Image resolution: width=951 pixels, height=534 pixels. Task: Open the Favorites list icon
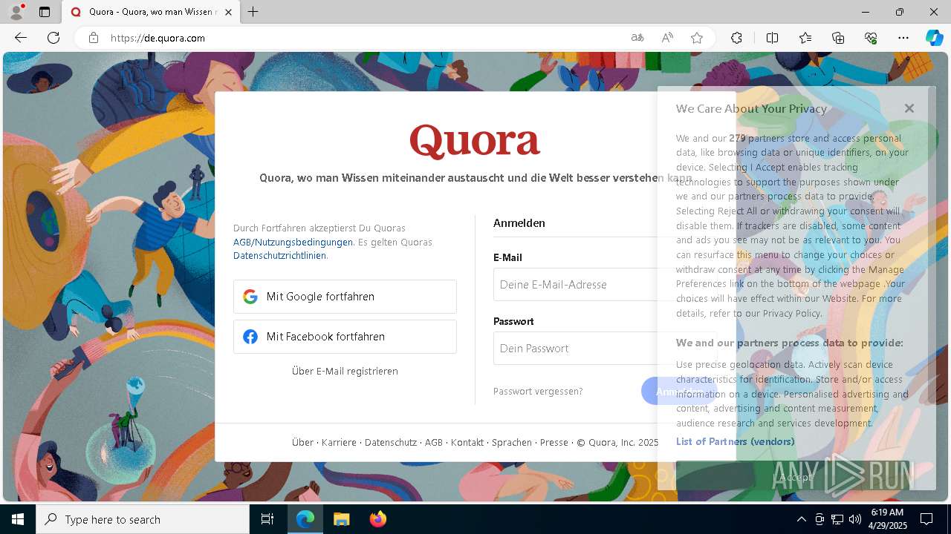tap(805, 38)
